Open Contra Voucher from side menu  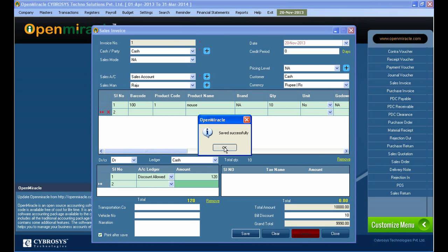(400, 51)
